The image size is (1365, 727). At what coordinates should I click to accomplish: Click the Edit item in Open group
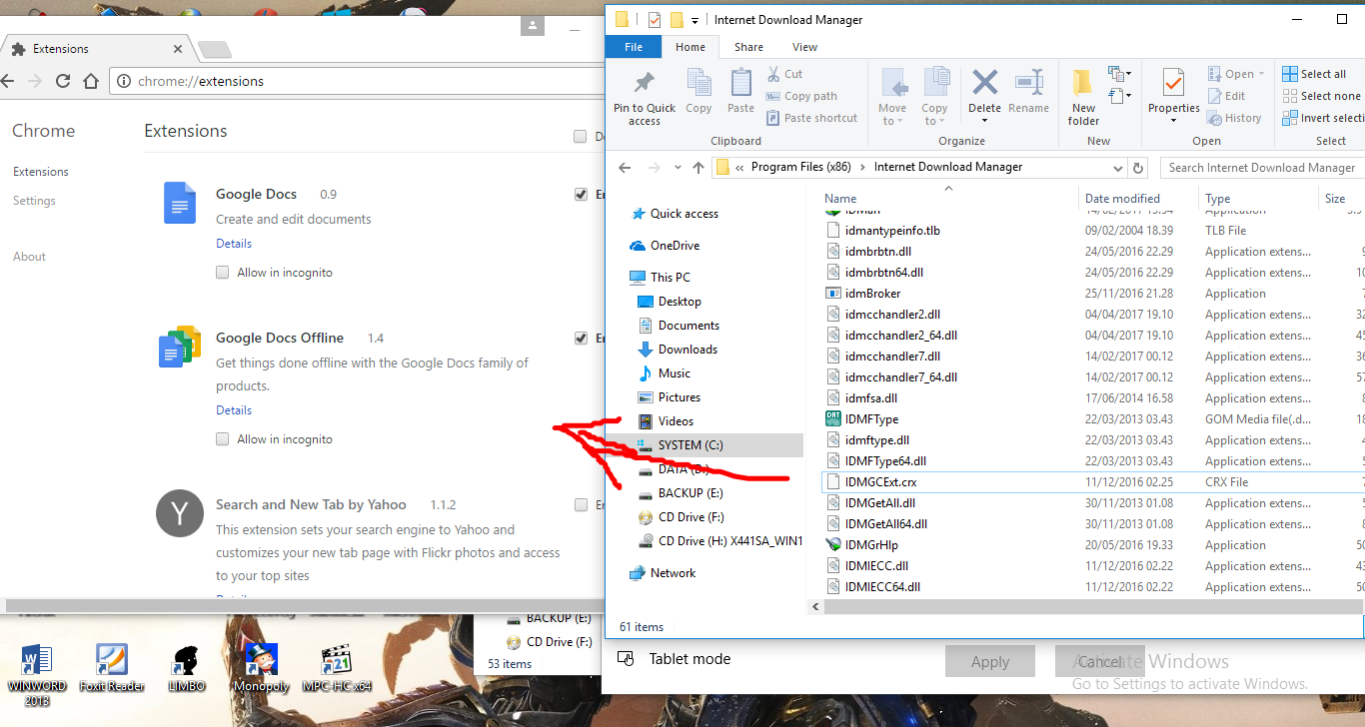[x=1227, y=96]
